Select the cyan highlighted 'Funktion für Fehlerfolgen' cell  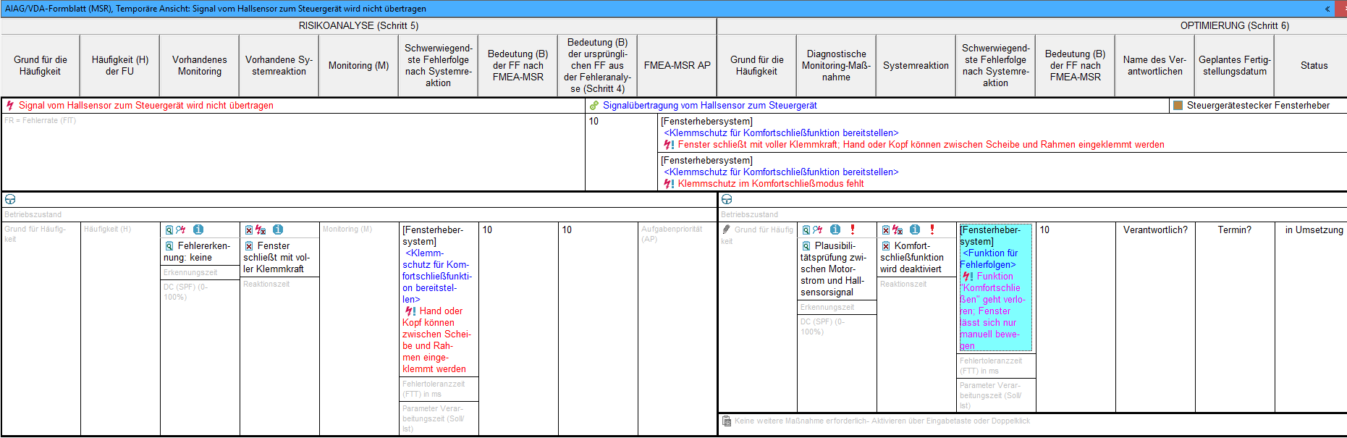click(995, 288)
